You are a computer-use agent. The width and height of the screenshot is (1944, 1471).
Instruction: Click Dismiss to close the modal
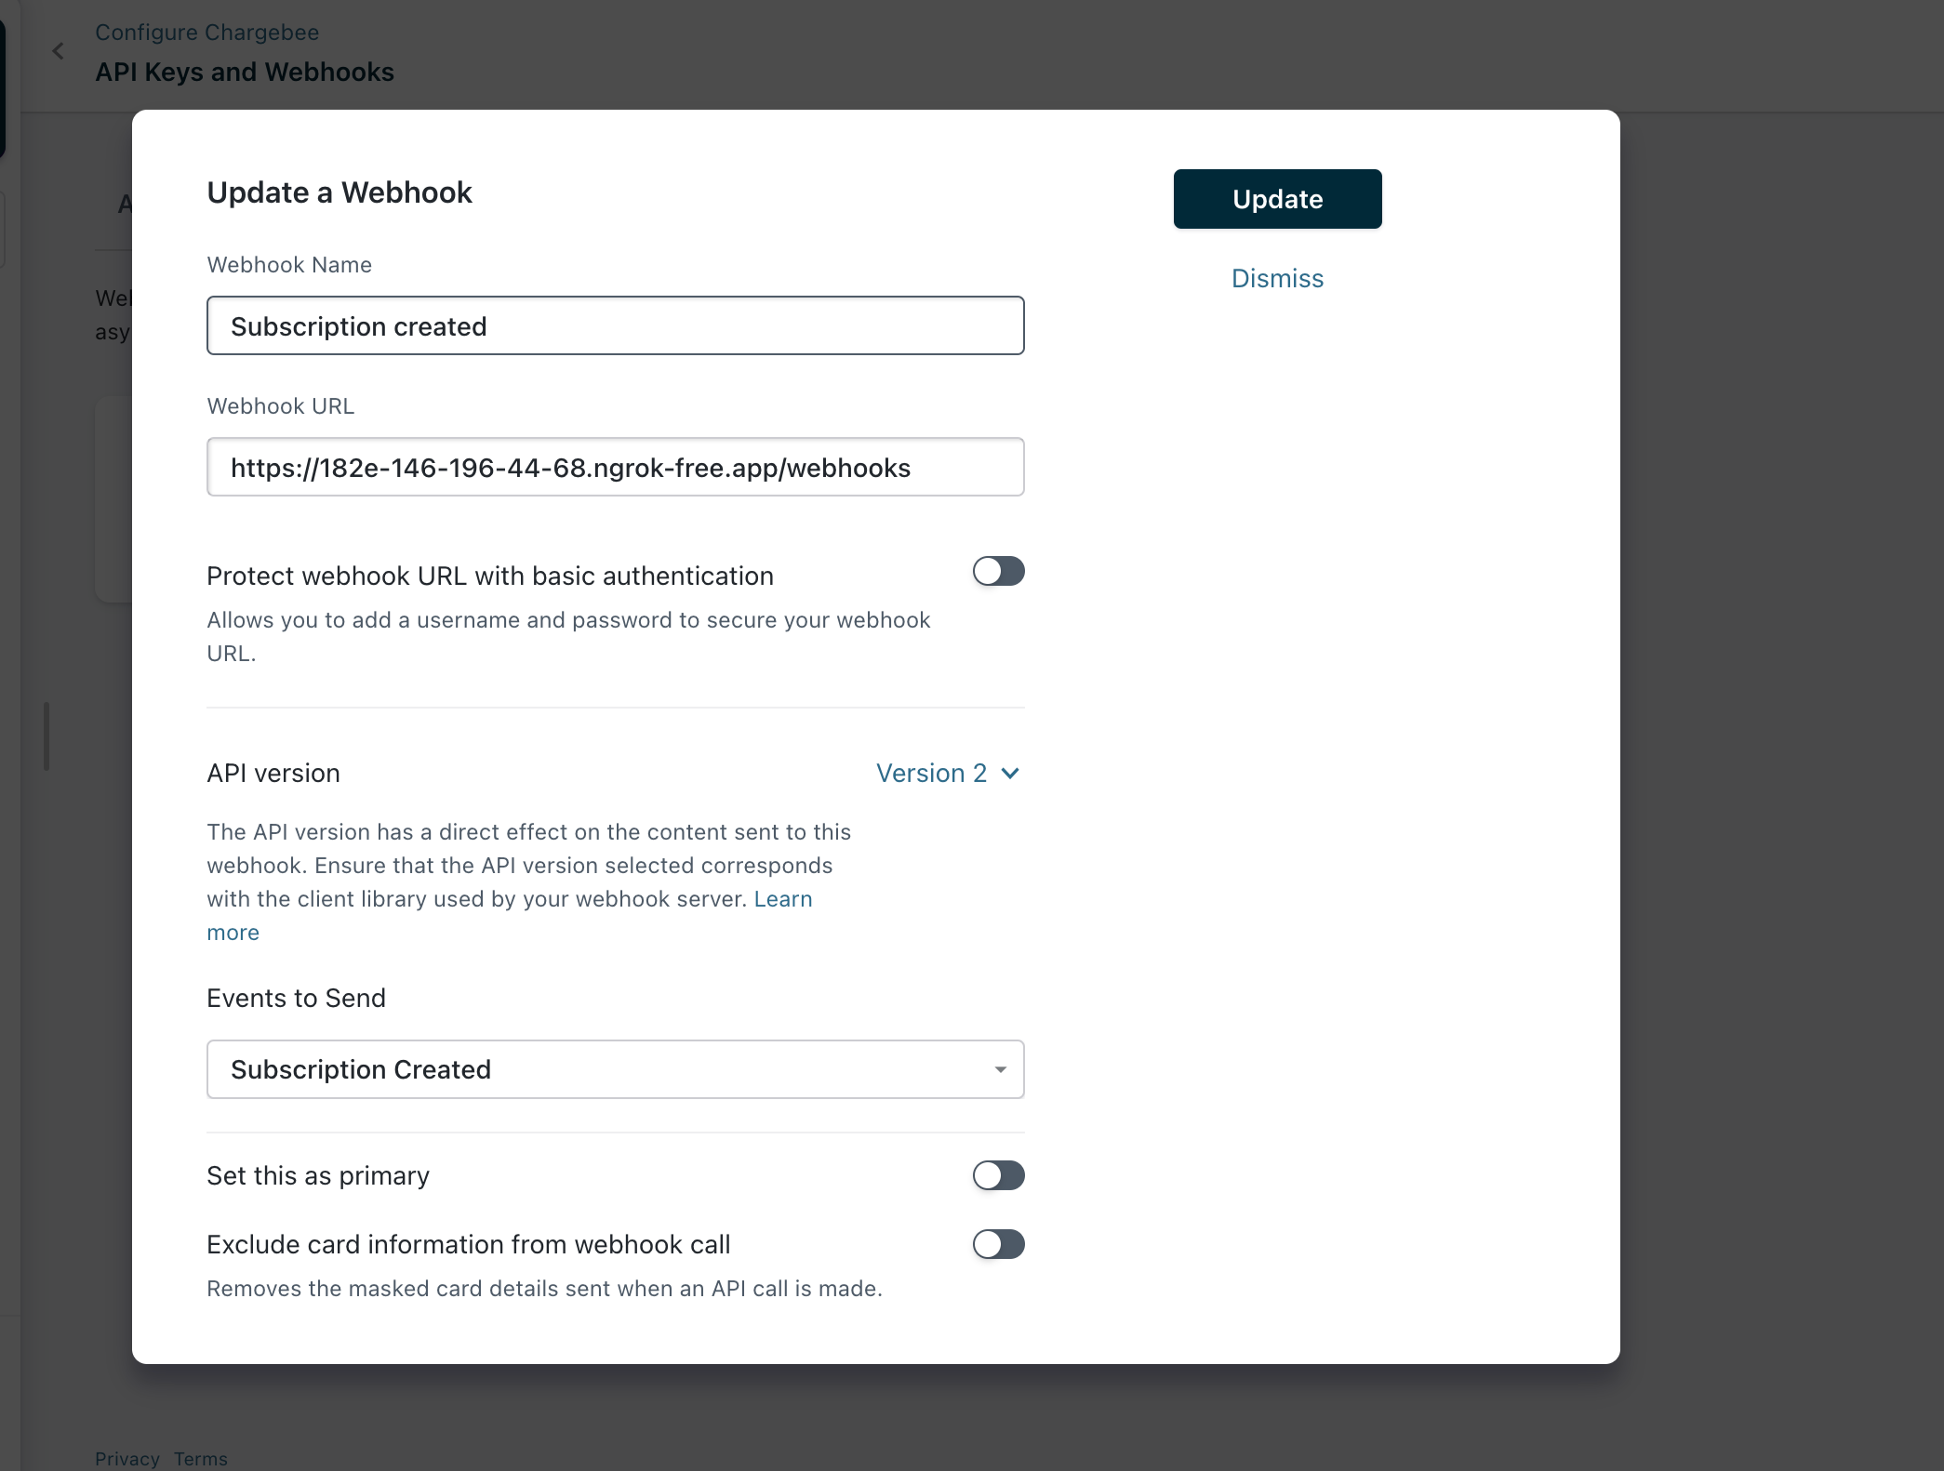coord(1276,278)
